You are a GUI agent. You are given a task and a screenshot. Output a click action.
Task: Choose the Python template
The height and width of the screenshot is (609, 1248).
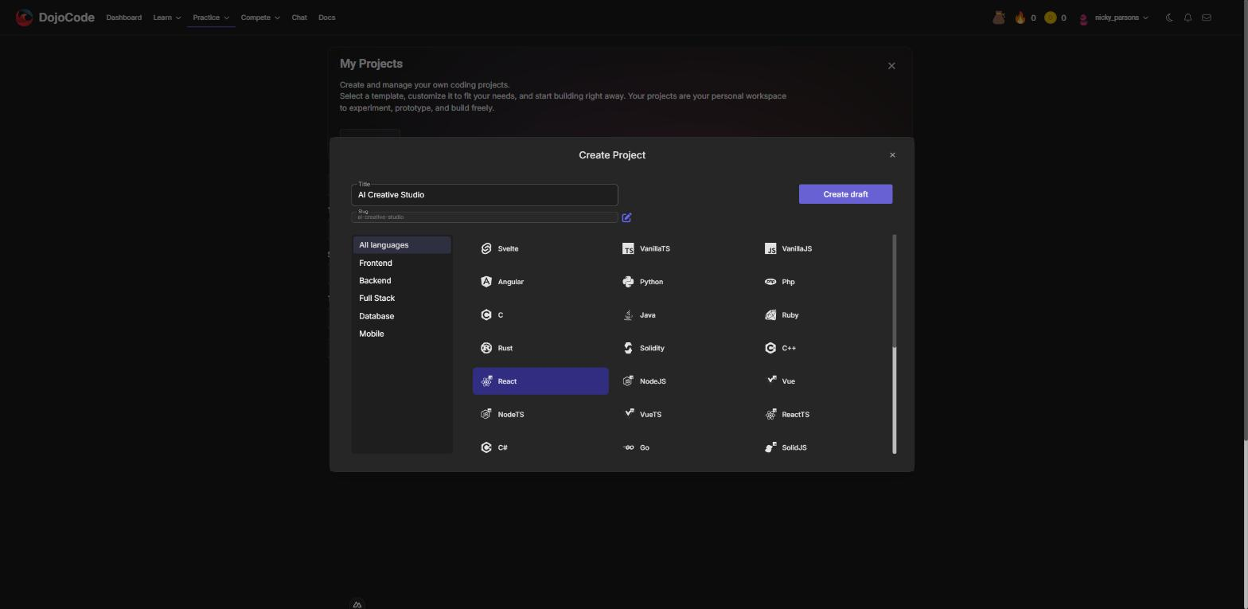coord(683,282)
